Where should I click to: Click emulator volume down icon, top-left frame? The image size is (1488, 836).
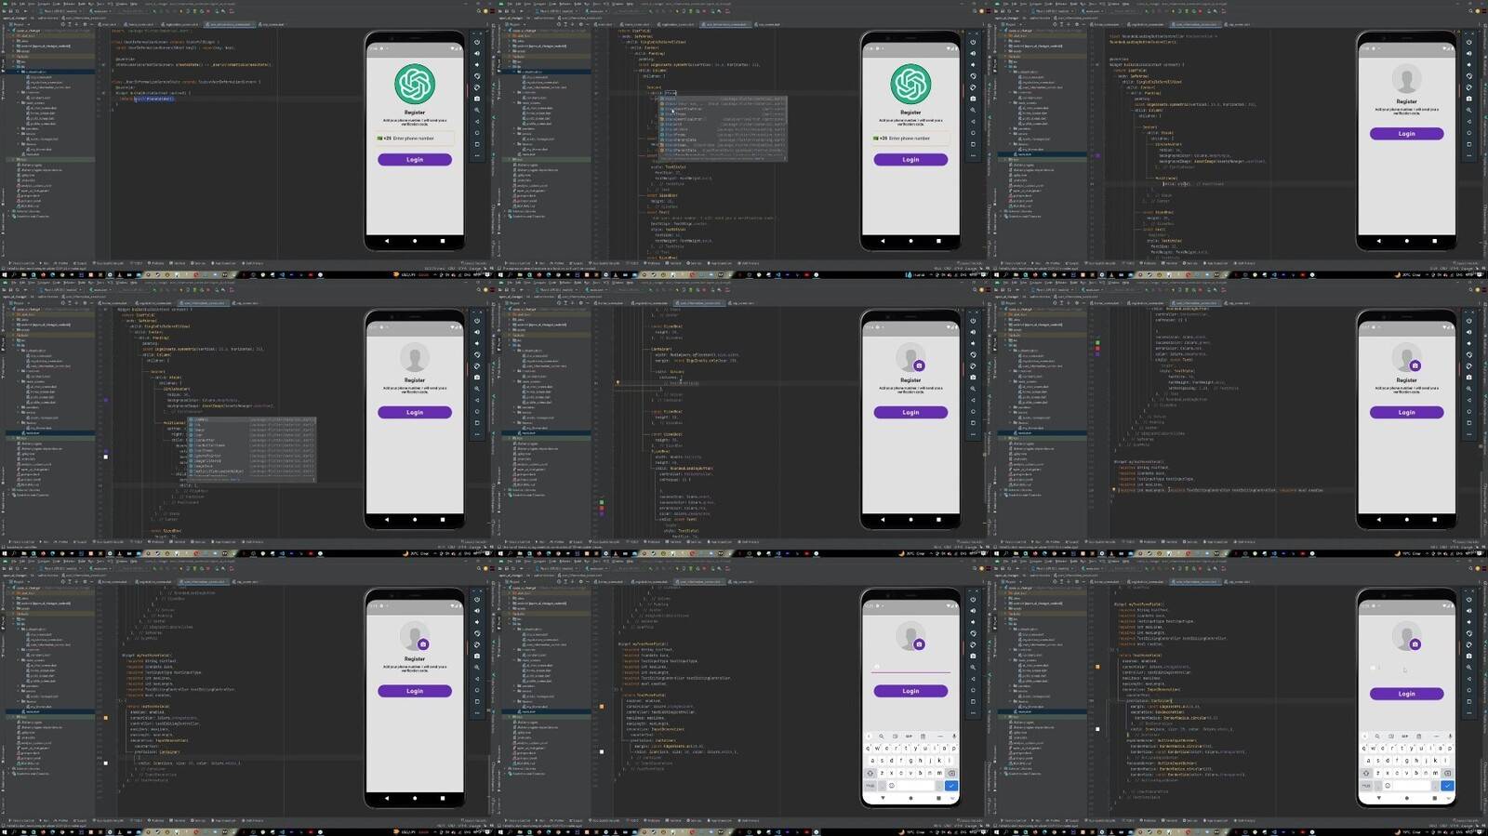[x=477, y=64]
